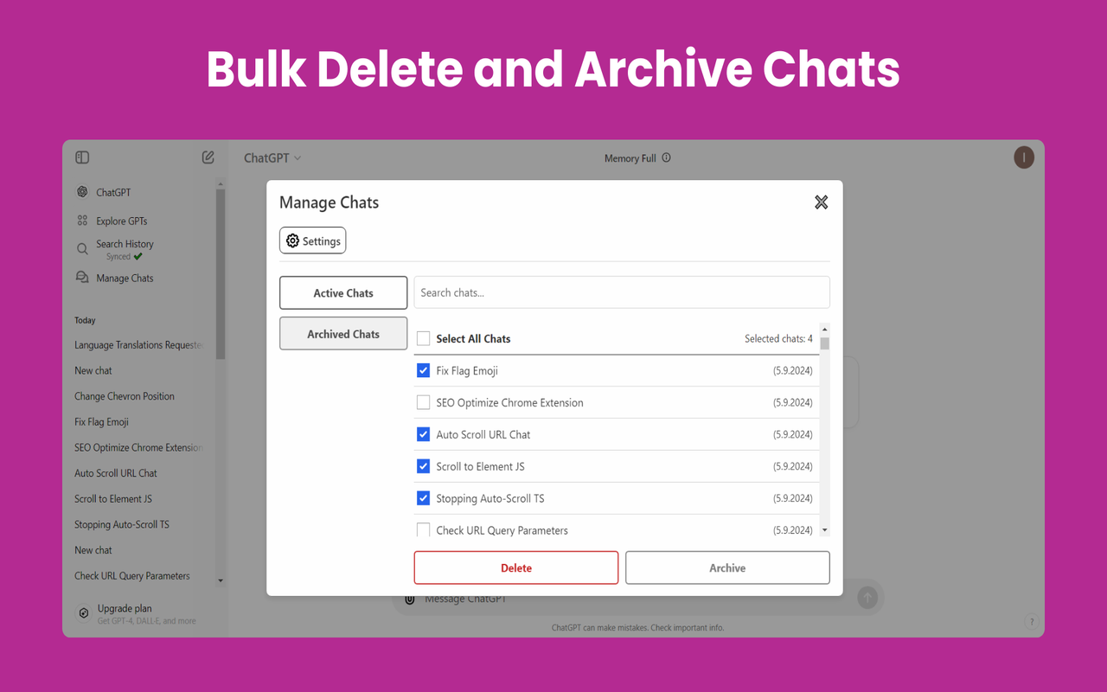The image size is (1107, 692).
Task: Open the Explore GPTs grid icon
Action: (x=82, y=221)
